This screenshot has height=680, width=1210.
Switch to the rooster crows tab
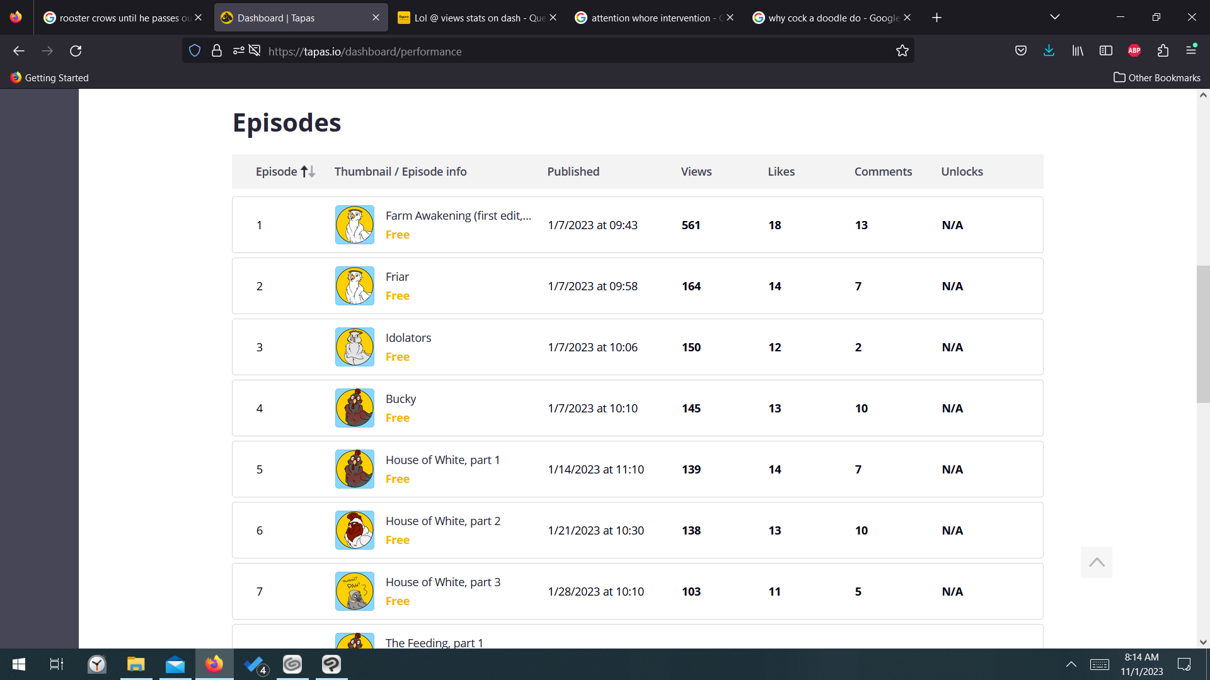point(120,18)
